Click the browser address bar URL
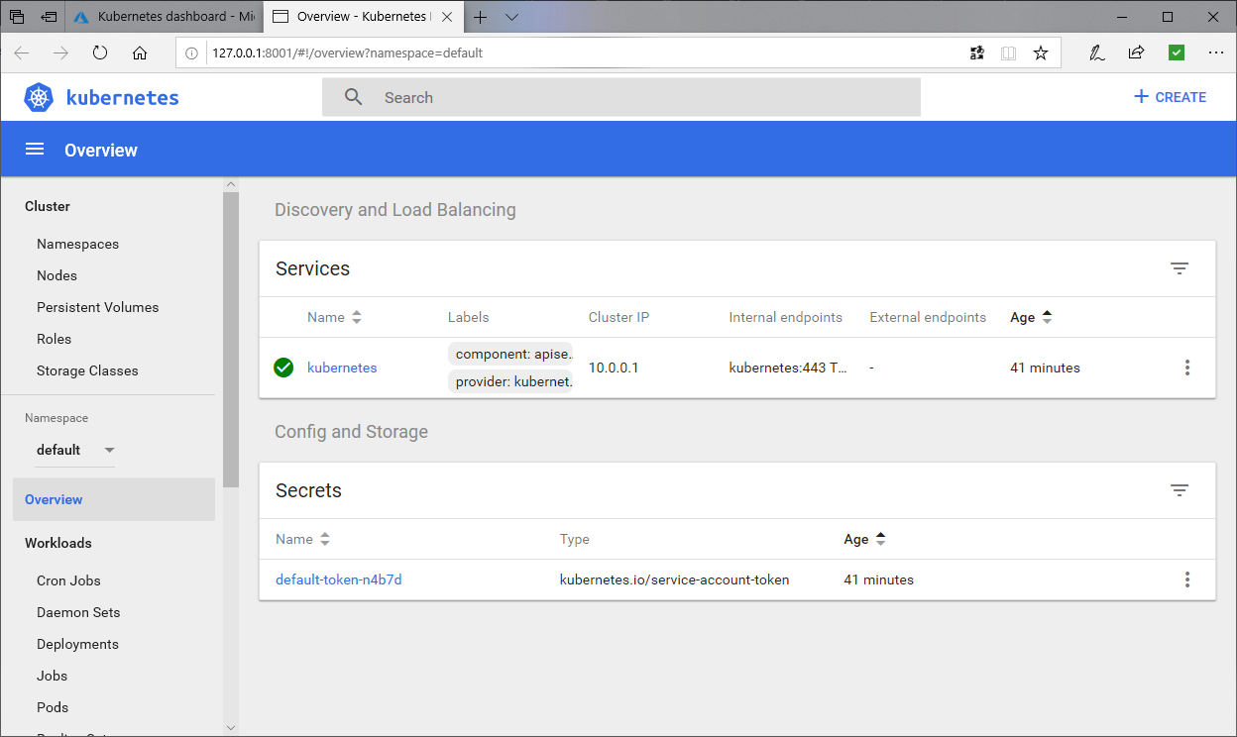Screen dimensions: 1237x737 coord(347,53)
